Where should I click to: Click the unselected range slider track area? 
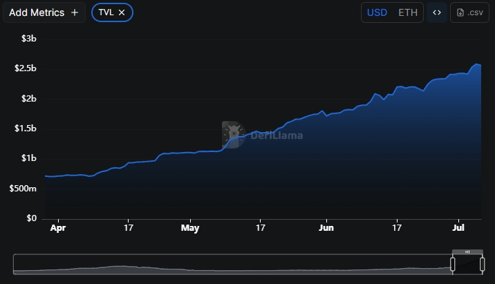point(228,264)
